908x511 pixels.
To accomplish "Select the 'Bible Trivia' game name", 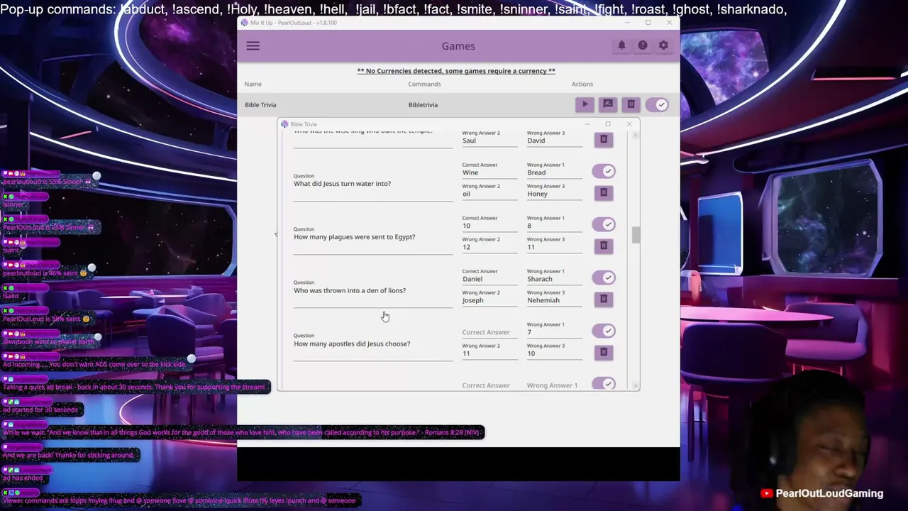I will point(260,105).
